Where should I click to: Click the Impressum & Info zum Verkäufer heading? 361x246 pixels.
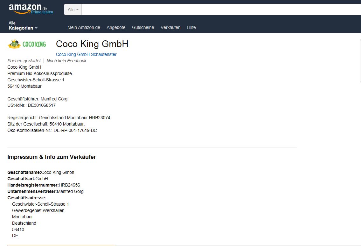[x=52, y=157]
